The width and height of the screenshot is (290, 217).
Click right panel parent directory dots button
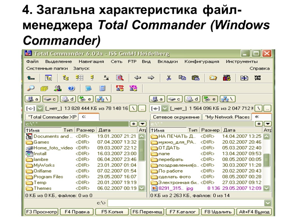pos(267,108)
